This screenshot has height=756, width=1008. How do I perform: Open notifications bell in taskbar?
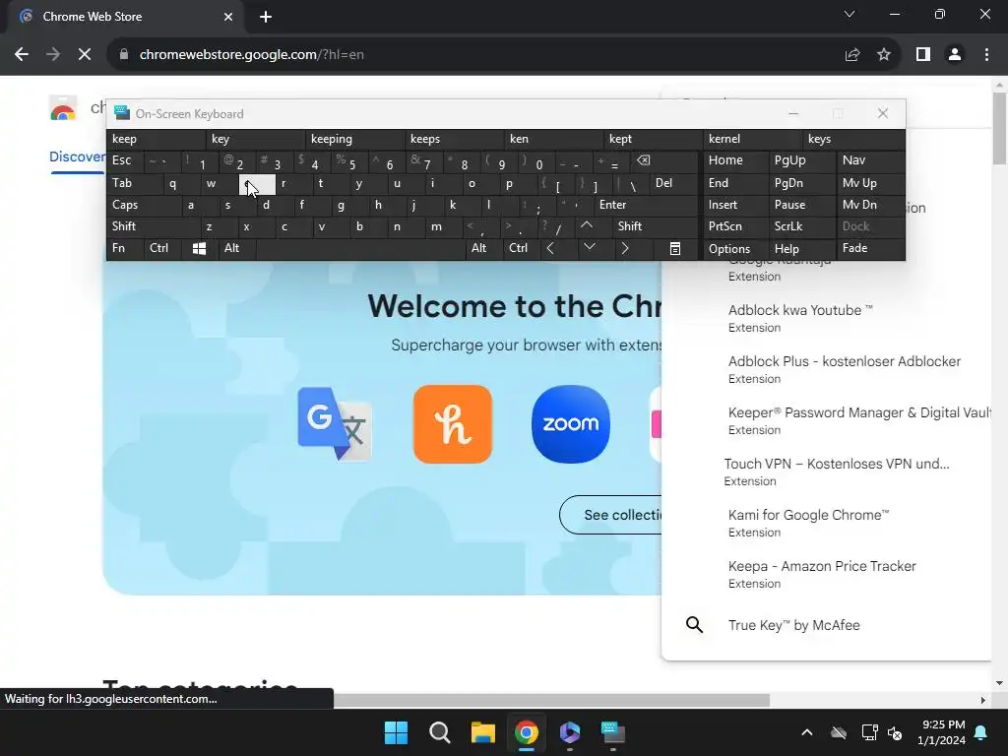[x=981, y=732]
